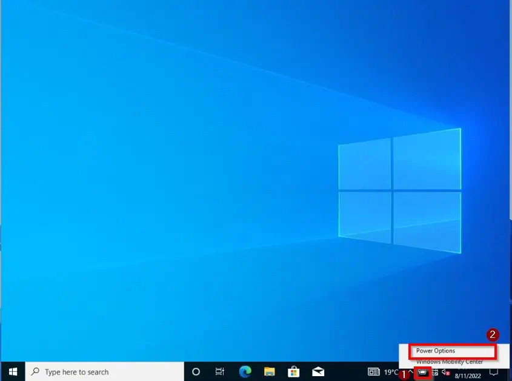The width and height of the screenshot is (512, 381).
Task: Open News and interests weather widget icon
Action: (x=374, y=371)
